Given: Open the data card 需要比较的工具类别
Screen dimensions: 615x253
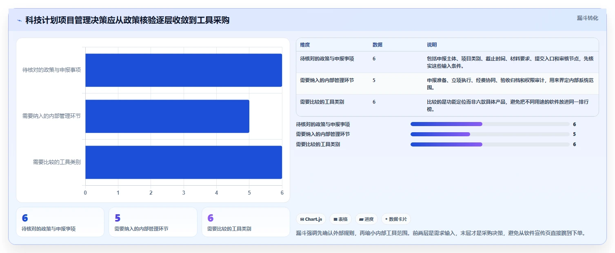Looking at the screenshot, I should [x=246, y=222].
